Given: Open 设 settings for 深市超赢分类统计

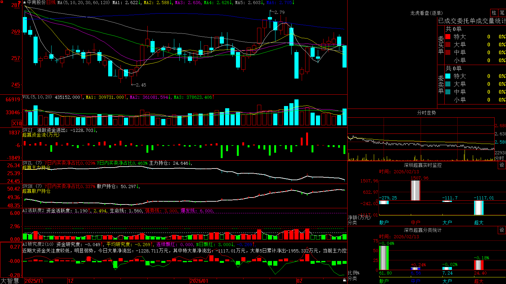Looking at the screenshot, I should [x=502, y=230].
